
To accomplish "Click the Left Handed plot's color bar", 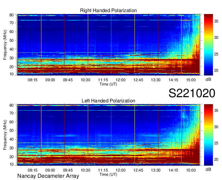I will pos(208,135).
